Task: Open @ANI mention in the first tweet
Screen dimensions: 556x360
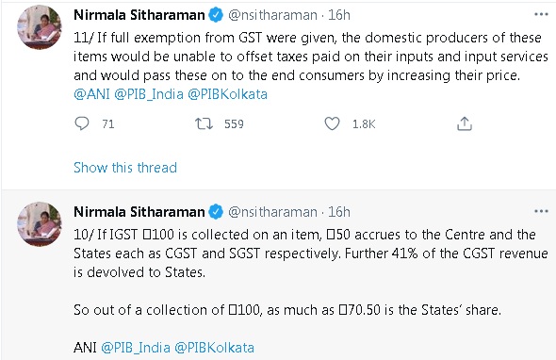Action: point(91,94)
